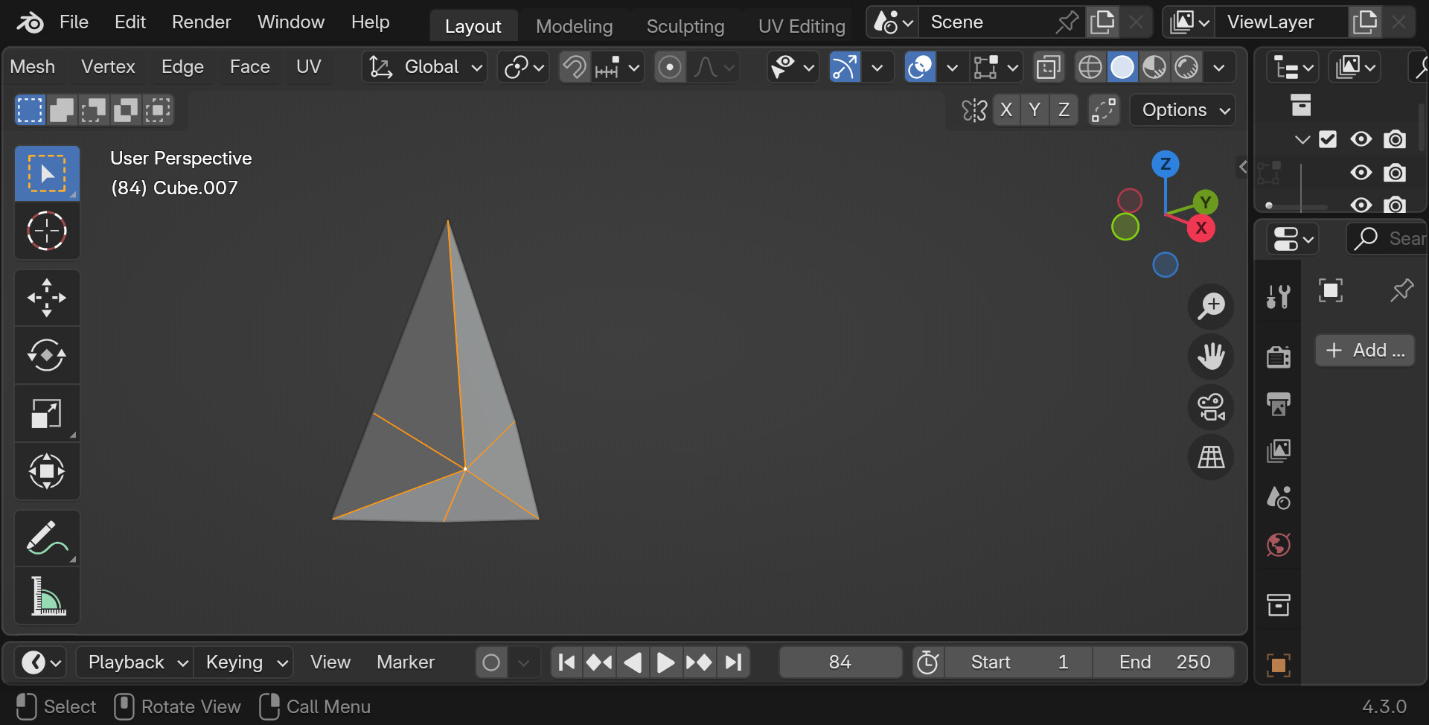Open the Transform tool
Screen dimensions: 1429x725
coord(47,471)
